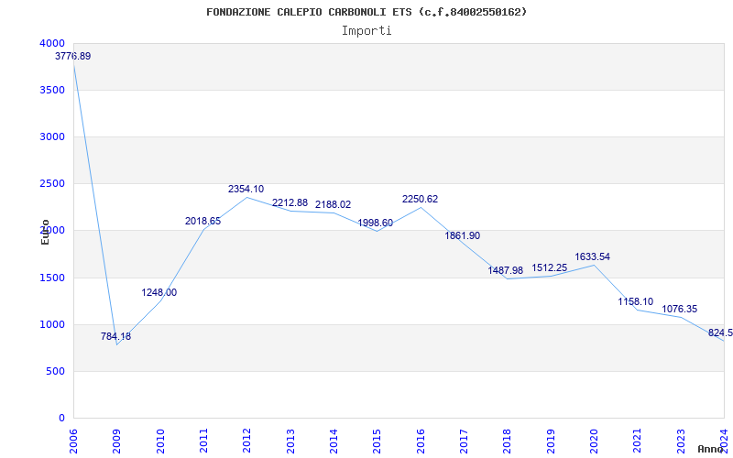The height and width of the screenshot is (458, 733).
Task: Select the 3000 value on Euro axis
Action: [50, 136]
